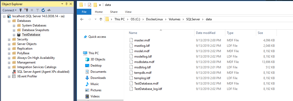Collapse the Databases folder node
The height and width of the screenshot is (101, 293).
(9, 21)
